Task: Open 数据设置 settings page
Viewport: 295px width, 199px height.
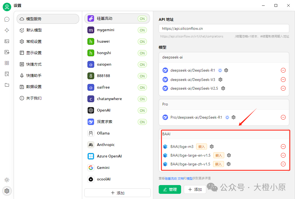Action: pos(48,87)
